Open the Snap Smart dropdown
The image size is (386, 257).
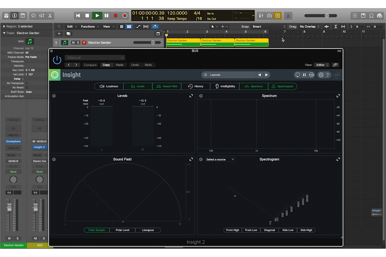pos(269,27)
